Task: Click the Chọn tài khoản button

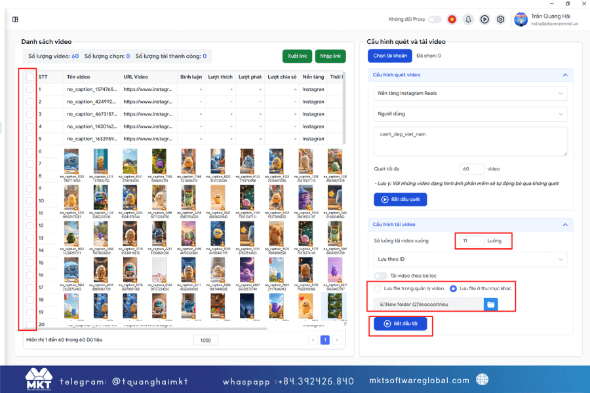Action: point(390,56)
